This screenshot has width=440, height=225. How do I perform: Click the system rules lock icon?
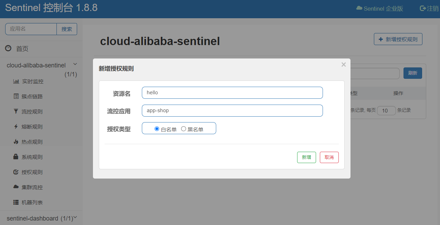(x=16, y=157)
